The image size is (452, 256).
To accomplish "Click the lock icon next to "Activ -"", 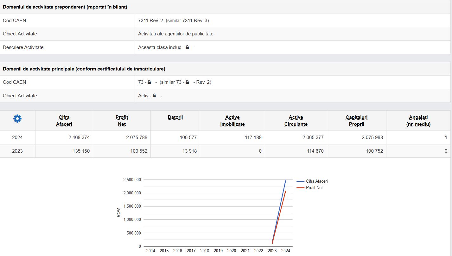I will 154,96.
